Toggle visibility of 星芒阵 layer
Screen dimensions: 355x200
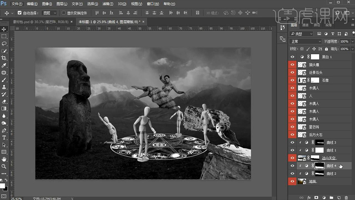(292, 127)
